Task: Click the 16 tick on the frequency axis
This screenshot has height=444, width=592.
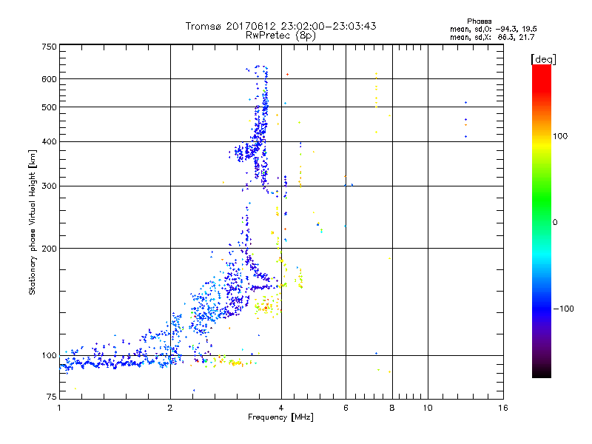Action: tap(502, 408)
